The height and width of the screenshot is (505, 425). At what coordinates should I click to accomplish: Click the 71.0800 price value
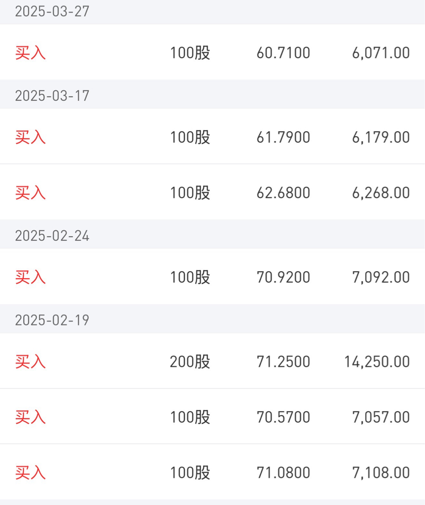pyautogui.click(x=283, y=473)
